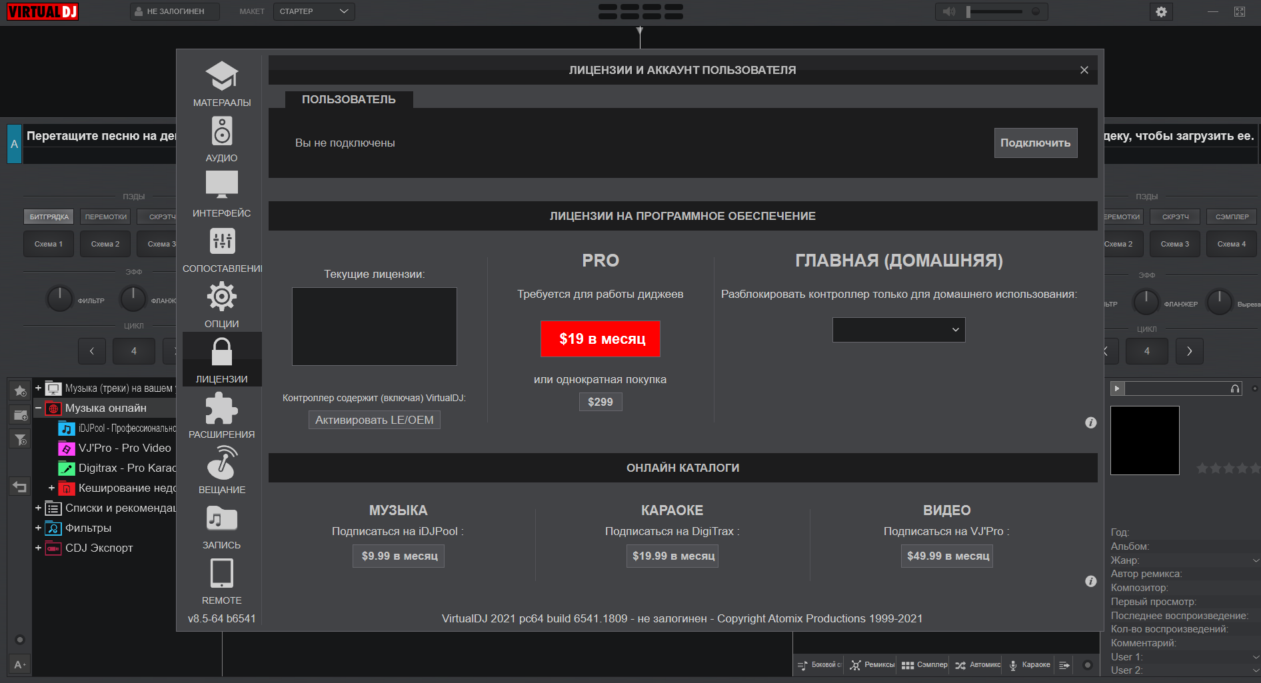Image resolution: width=1261 pixels, height=683 pixels.
Task: Toggle the Караоке panel
Action: (x=1030, y=665)
